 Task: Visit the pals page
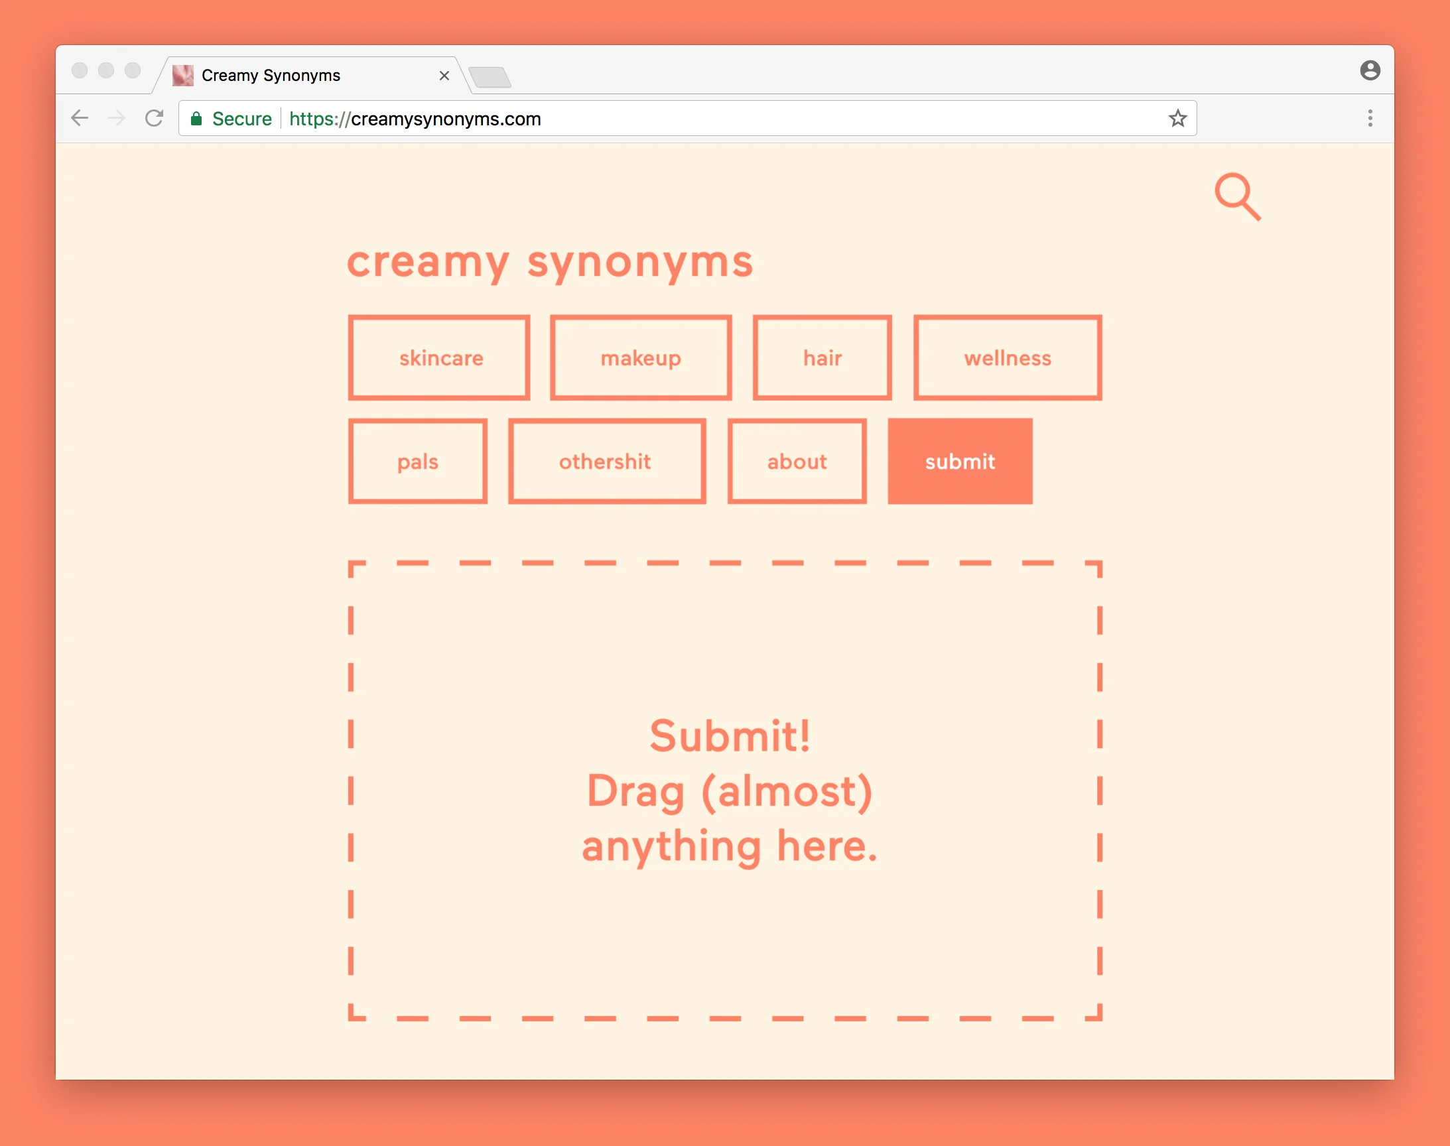coord(417,461)
